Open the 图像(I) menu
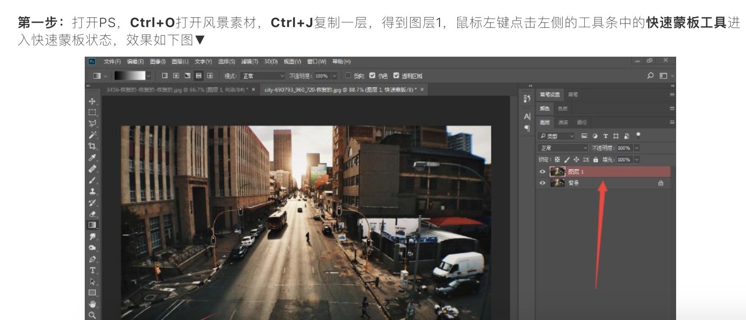The image size is (746, 320). 158,61
